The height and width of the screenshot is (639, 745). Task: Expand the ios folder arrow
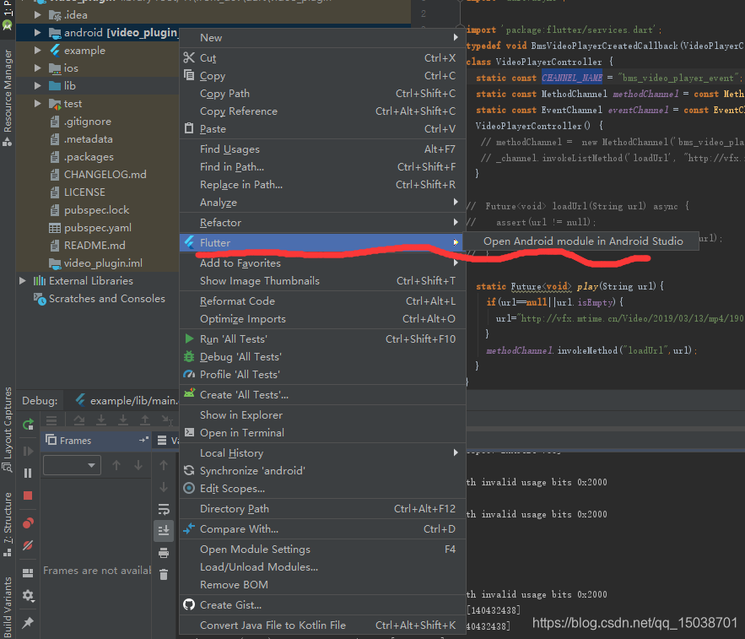point(37,68)
